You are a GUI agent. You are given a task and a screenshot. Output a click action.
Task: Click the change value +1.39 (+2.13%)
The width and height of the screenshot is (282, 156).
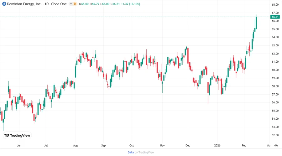coord(130,4)
